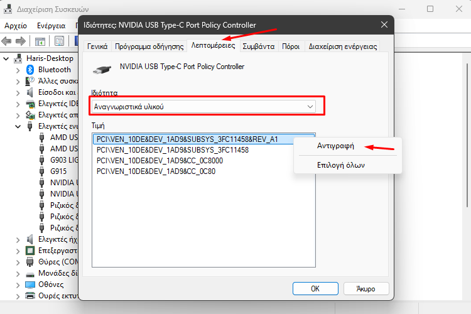Collapse the Ελεγκτές ενιαίου USB controllers node
471x314 pixels.
(18, 126)
